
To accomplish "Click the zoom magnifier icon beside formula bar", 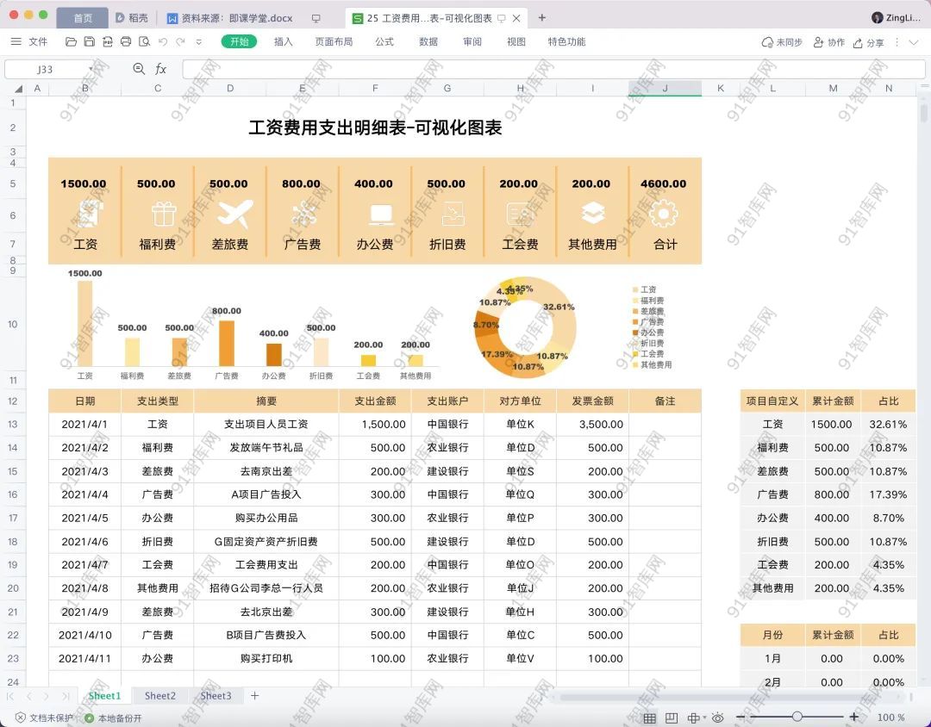I will pos(139,69).
